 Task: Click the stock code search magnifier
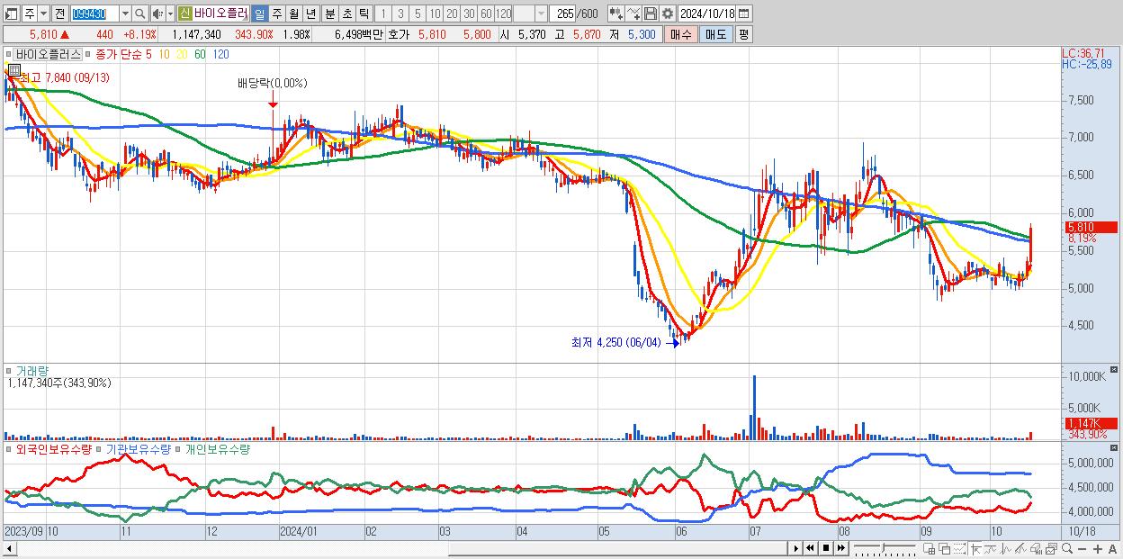pyautogui.click(x=140, y=14)
